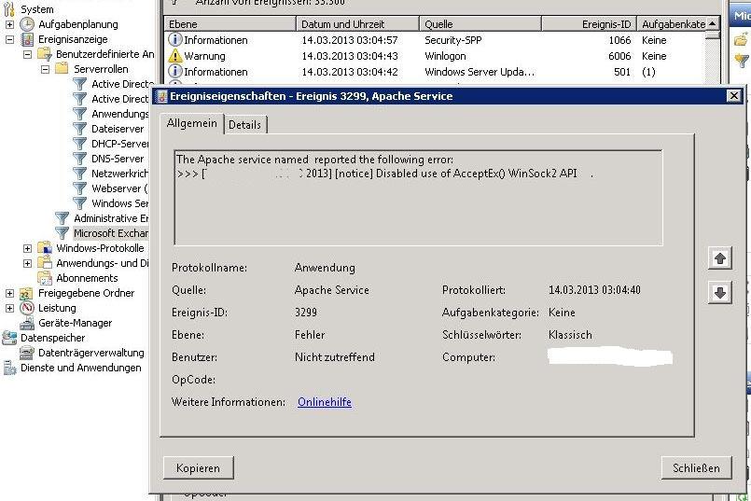Collapse the Serverrollen node
Screen dimensions: 751x501
click(45, 69)
